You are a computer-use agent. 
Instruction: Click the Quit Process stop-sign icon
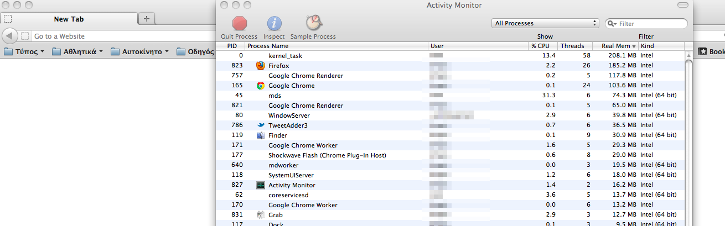click(x=240, y=23)
